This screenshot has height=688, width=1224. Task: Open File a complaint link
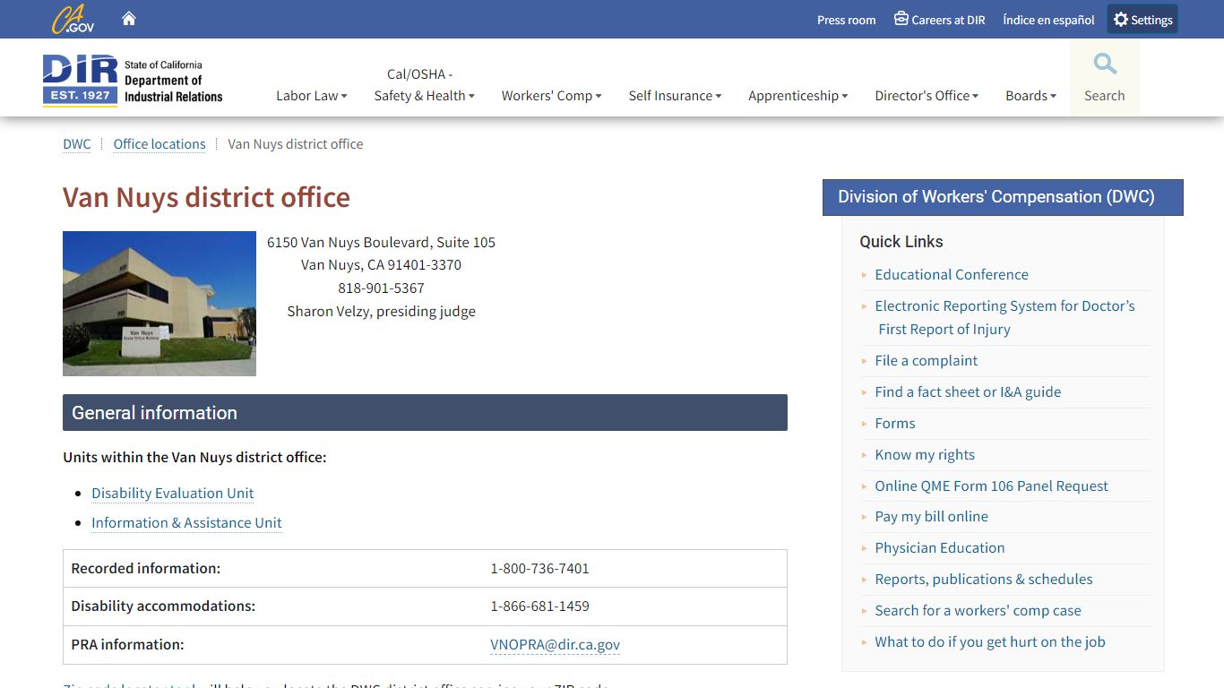[926, 361]
